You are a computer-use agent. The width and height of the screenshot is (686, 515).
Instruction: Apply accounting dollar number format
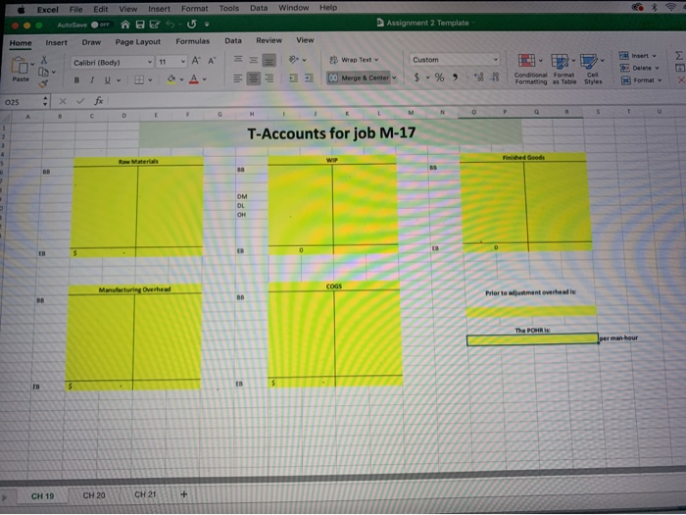416,77
